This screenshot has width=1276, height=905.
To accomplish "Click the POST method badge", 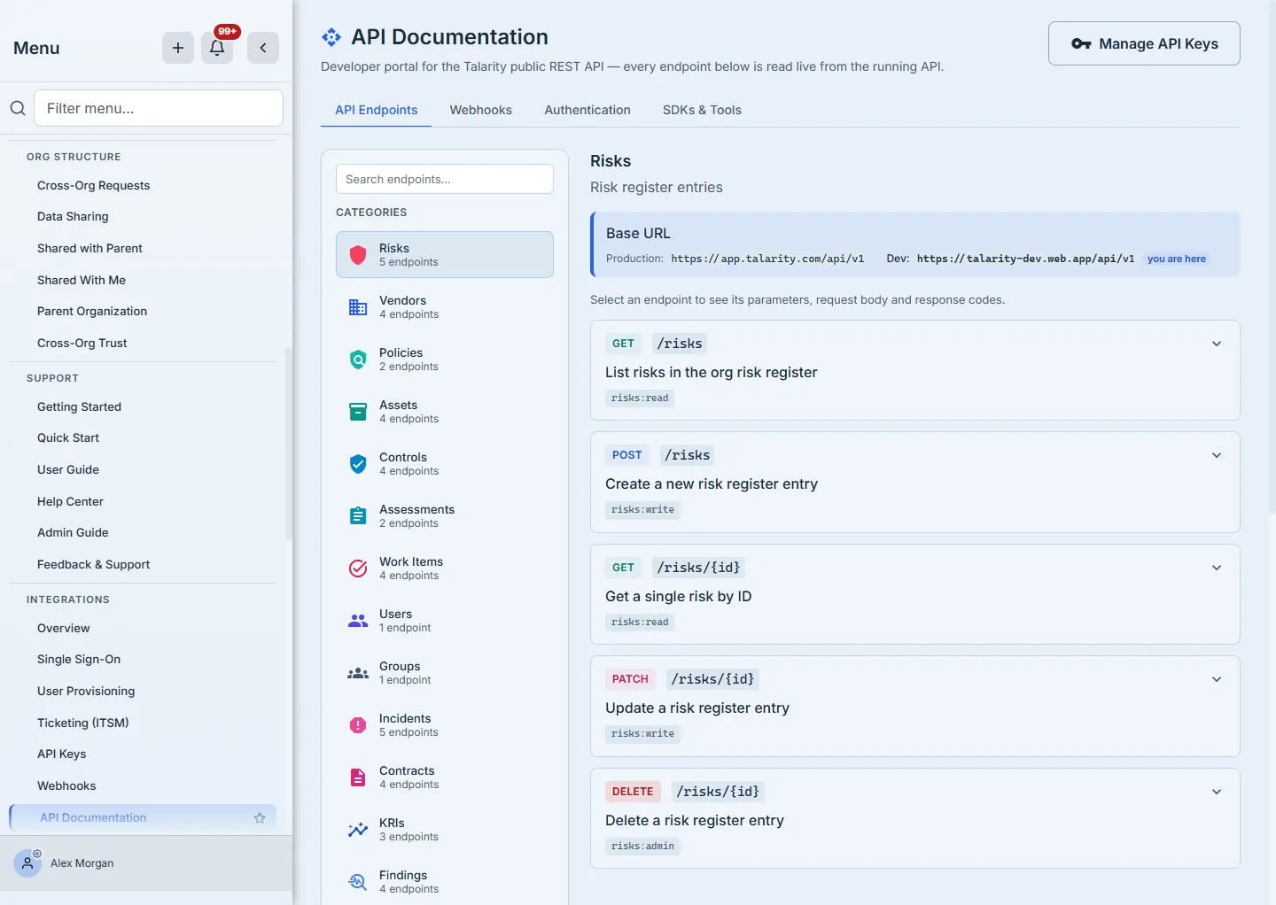I will (626, 455).
